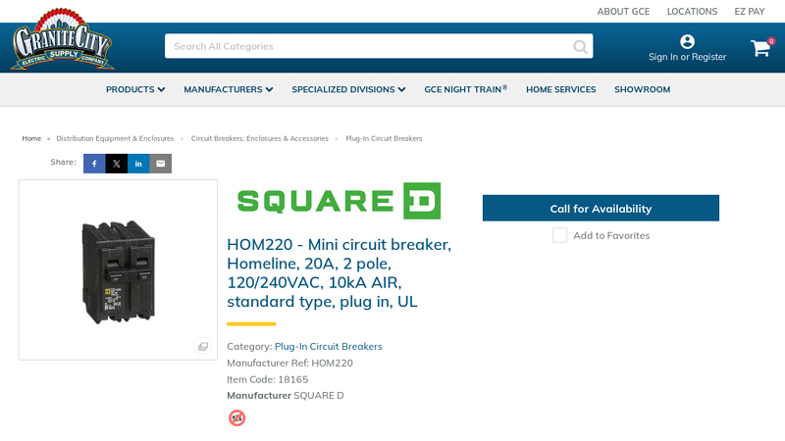Share product on Facebook

click(x=94, y=164)
